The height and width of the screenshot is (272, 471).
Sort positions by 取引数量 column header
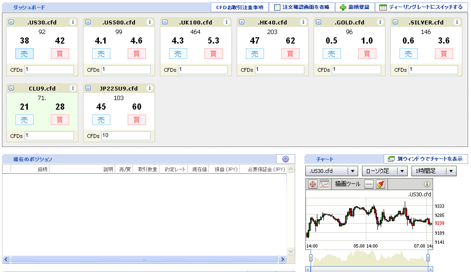pyautogui.click(x=147, y=169)
